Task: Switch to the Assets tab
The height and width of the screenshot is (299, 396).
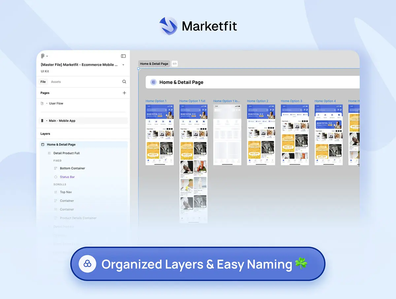Action: [x=56, y=82]
